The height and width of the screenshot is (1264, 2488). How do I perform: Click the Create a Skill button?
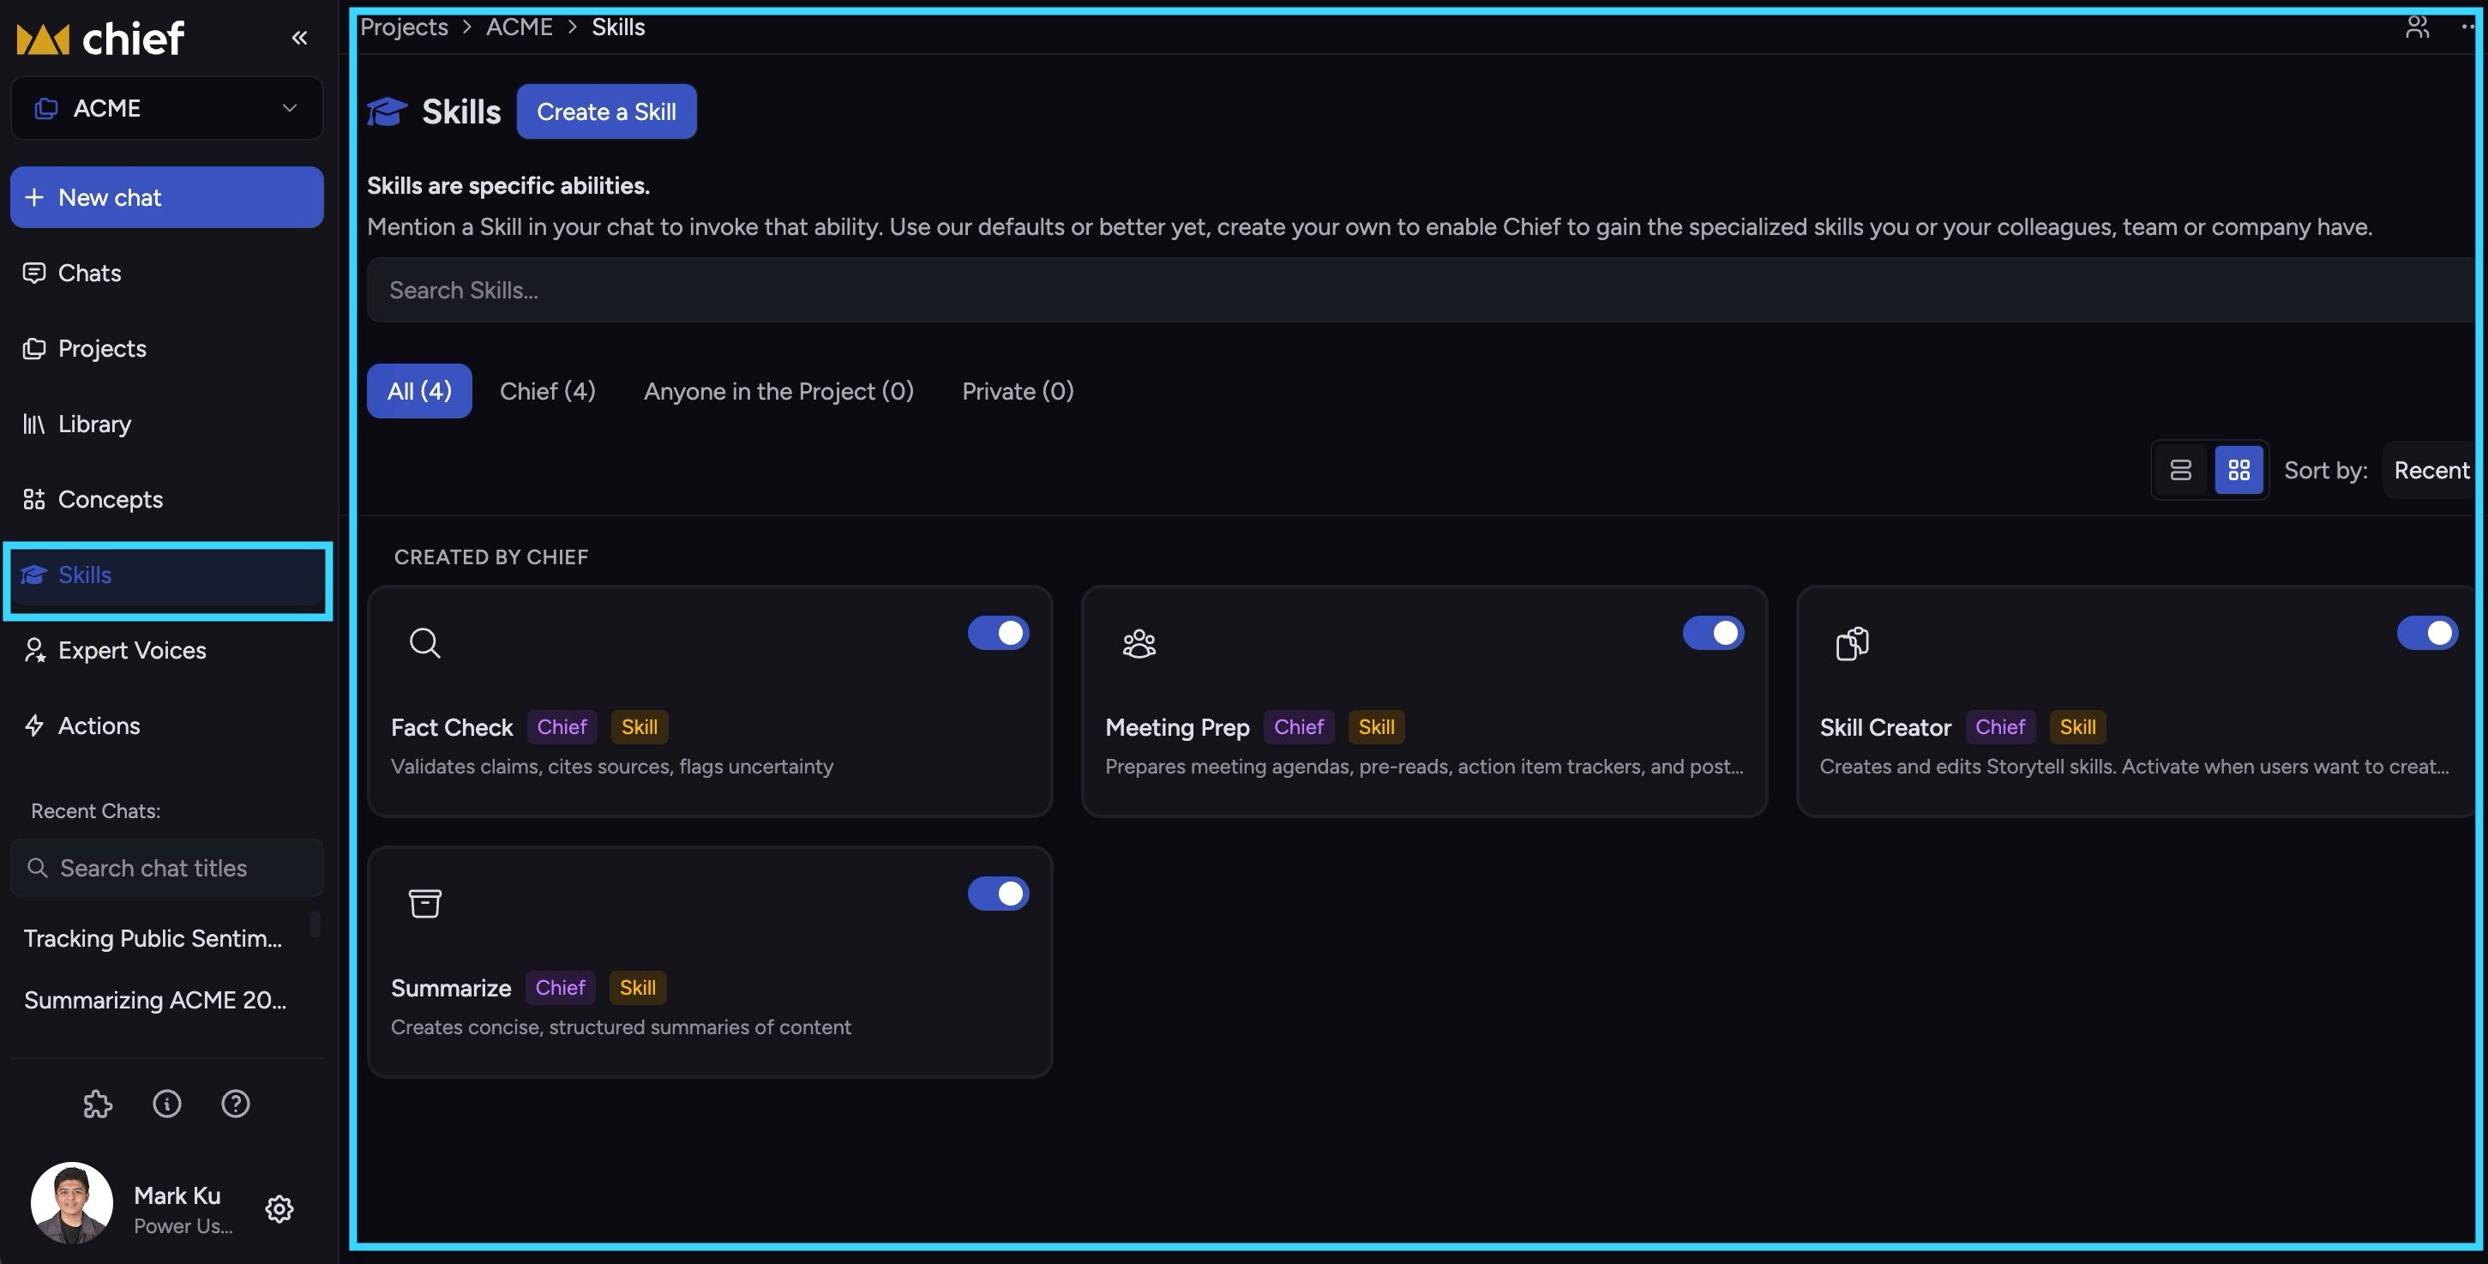pyautogui.click(x=606, y=111)
